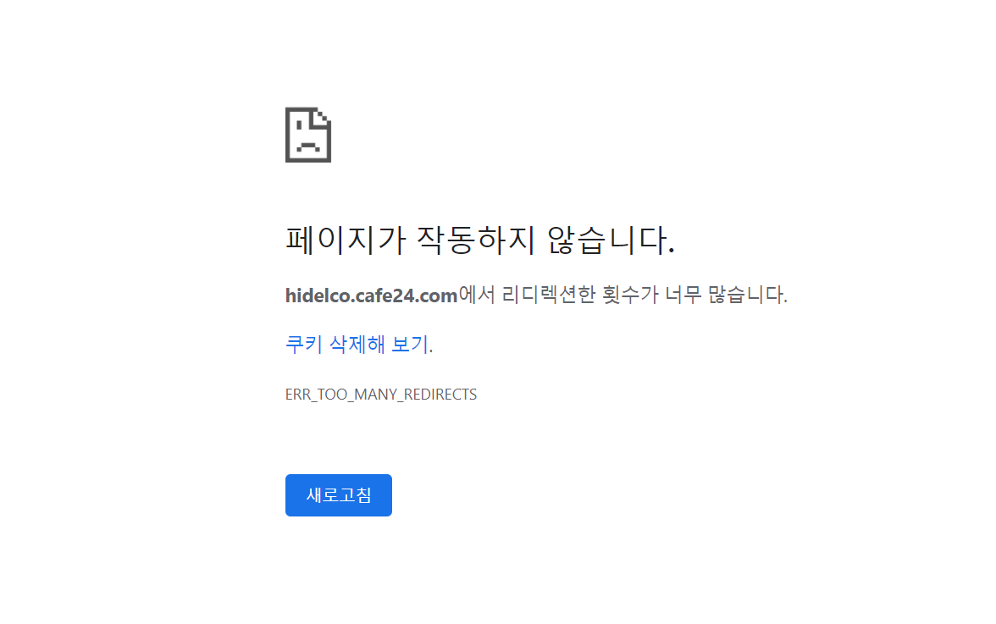Click the gray error code line
Screen dimensions: 996x624
pyautogui.click(x=381, y=395)
